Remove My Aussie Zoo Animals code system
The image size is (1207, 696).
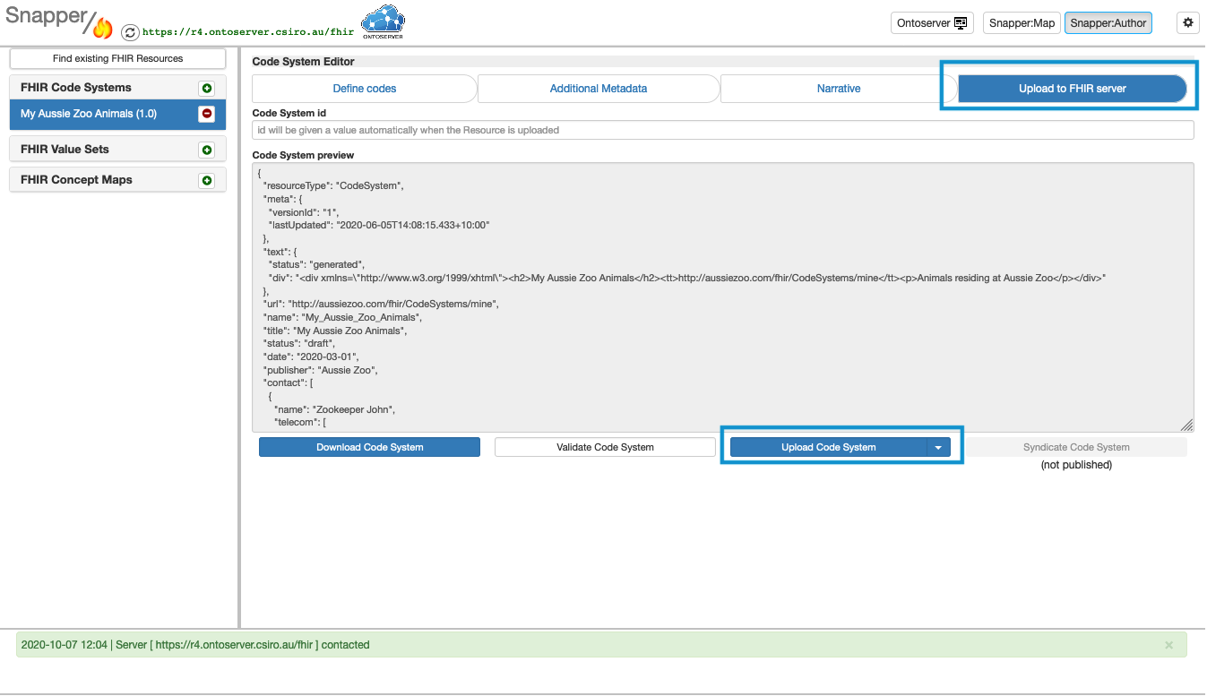coord(207,114)
